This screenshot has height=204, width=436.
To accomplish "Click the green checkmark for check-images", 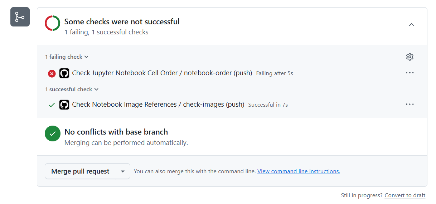I will click(52, 105).
